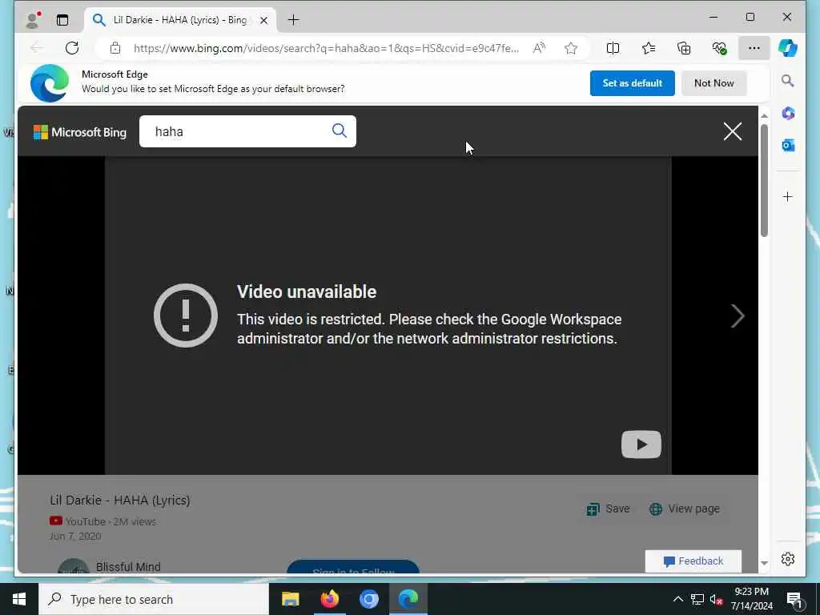This screenshot has height=615, width=820.
Task: Open View page link
Action: [685, 508]
